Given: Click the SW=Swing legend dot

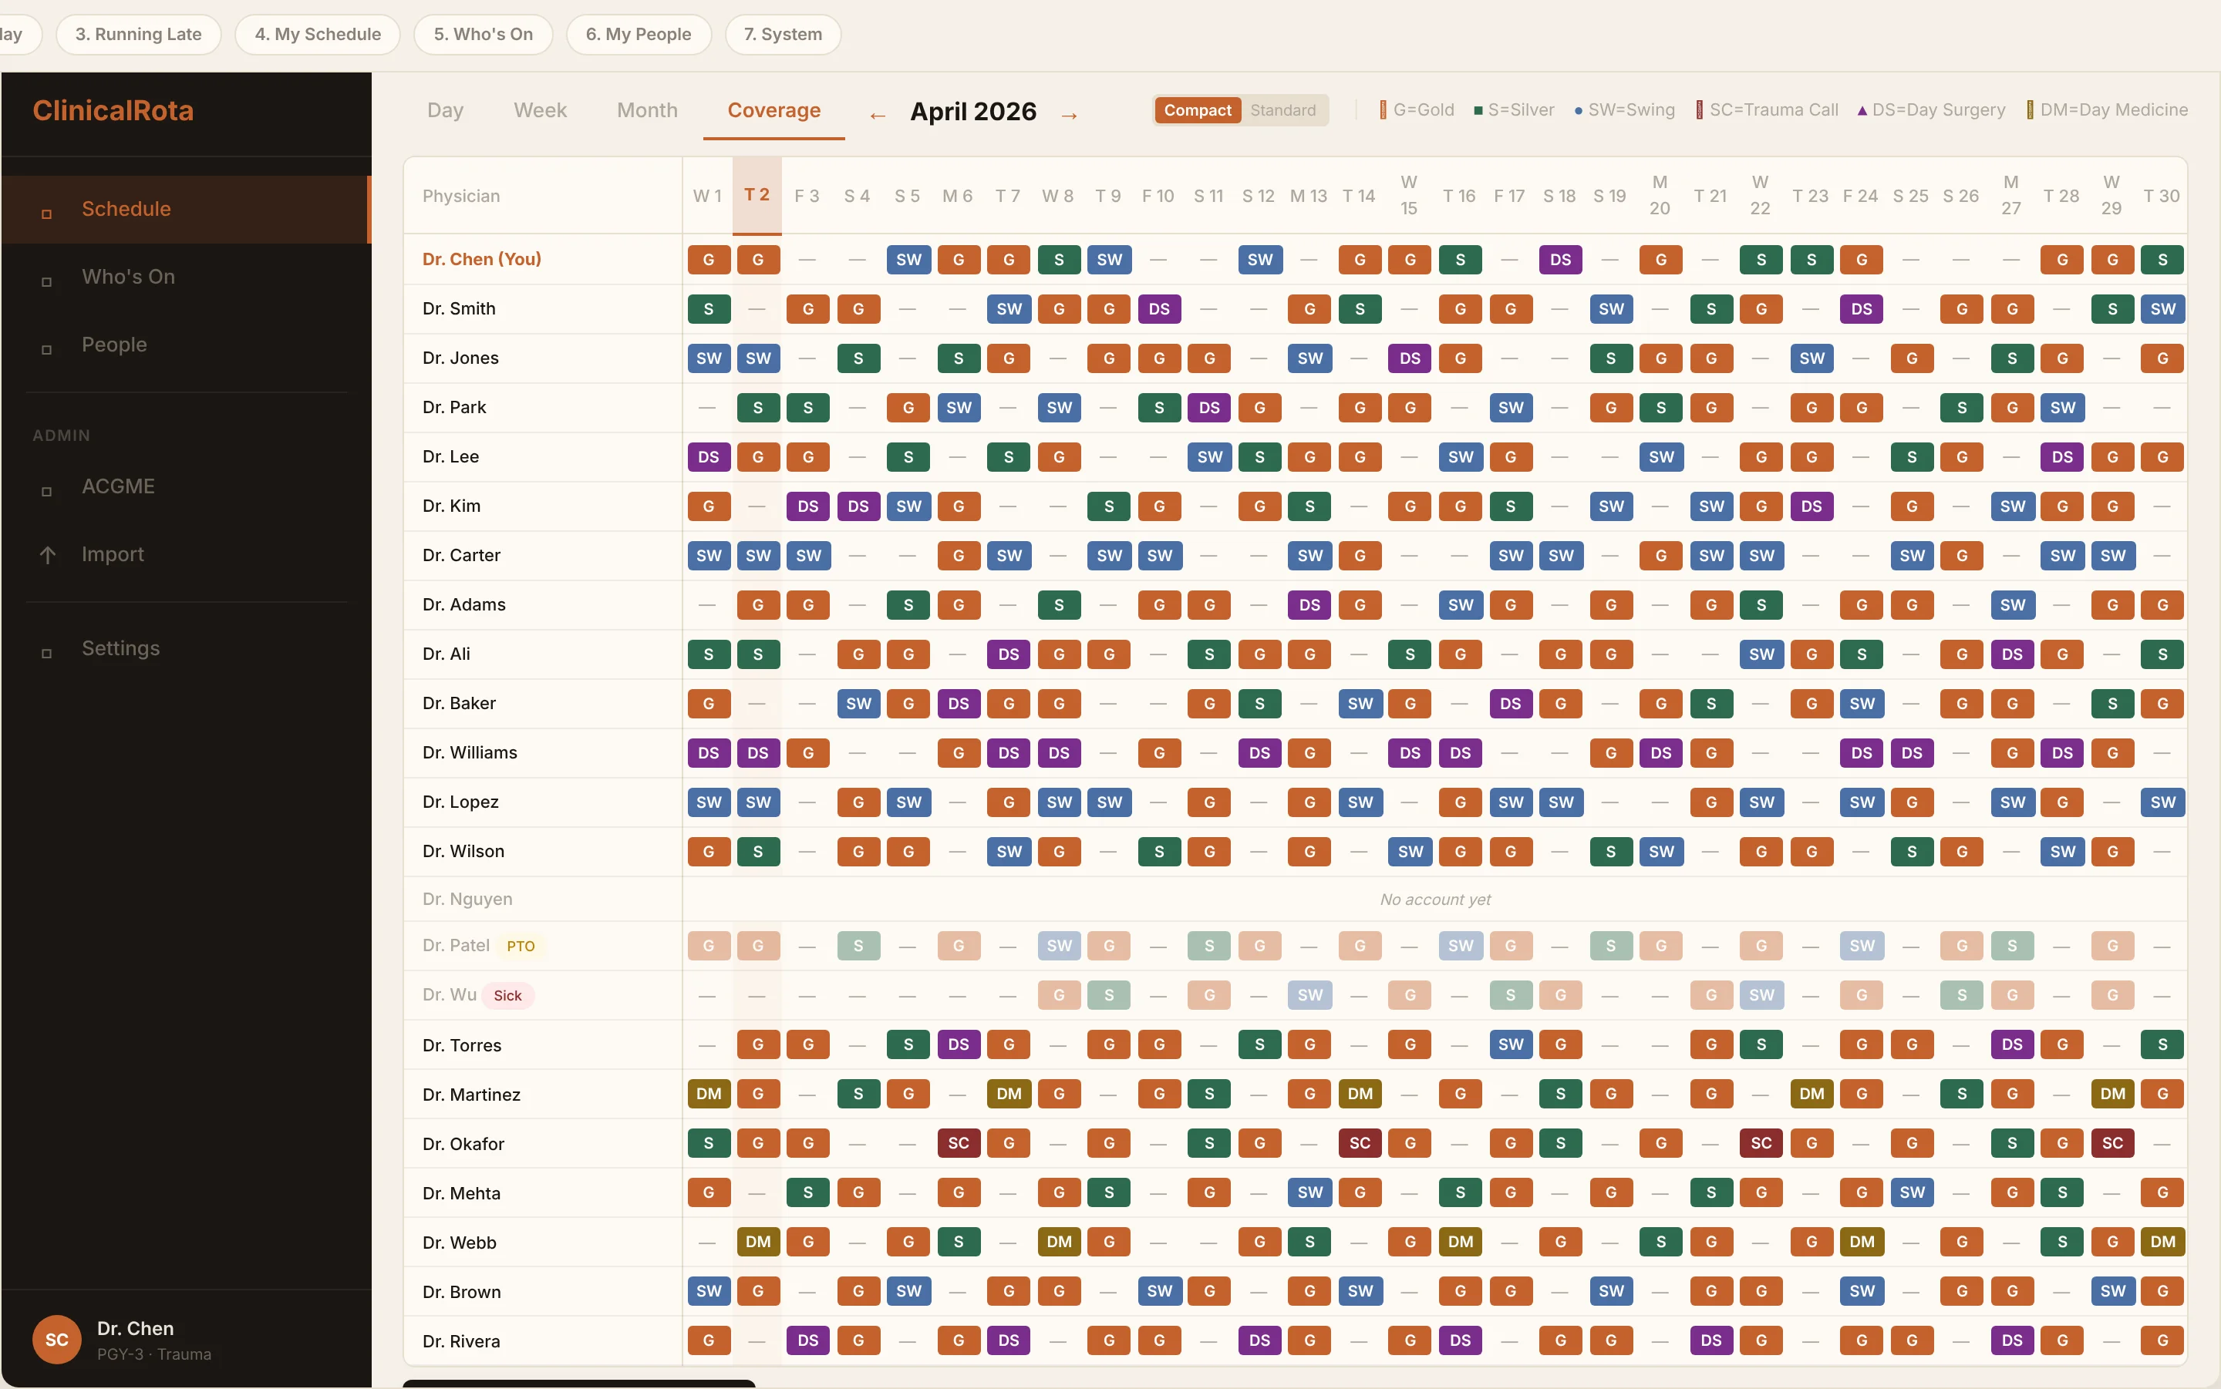Looking at the screenshot, I should pyautogui.click(x=1579, y=110).
